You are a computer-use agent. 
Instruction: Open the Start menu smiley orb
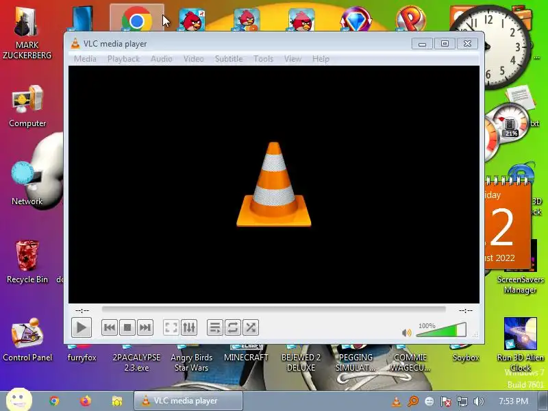click(19, 399)
